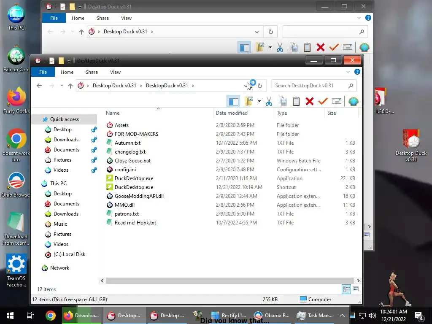Open the Share tab in front window
The image size is (432, 324).
(92, 72)
